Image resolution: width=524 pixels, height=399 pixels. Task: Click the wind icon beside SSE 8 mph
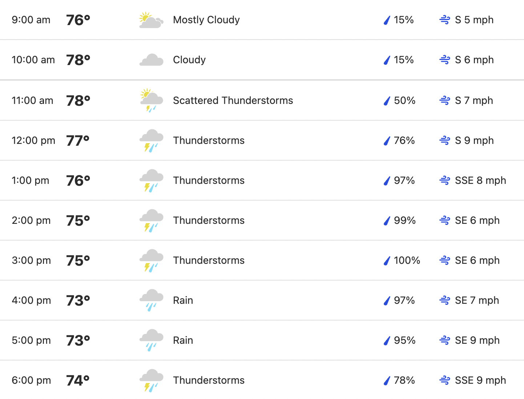[445, 180]
